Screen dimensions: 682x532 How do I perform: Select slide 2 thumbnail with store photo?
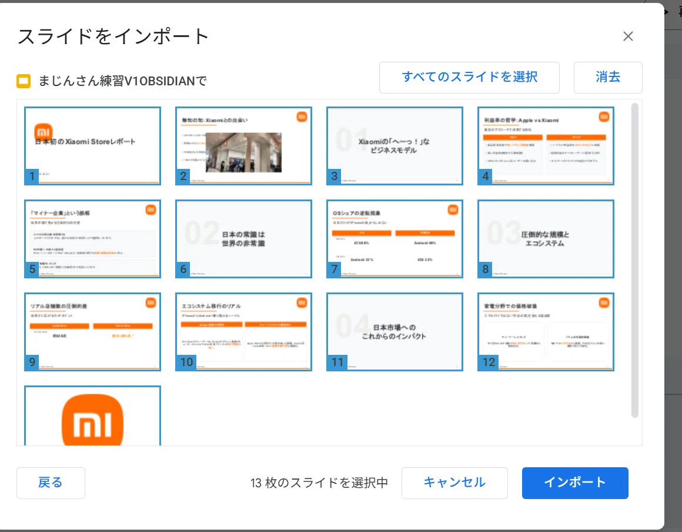tap(243, 146)
